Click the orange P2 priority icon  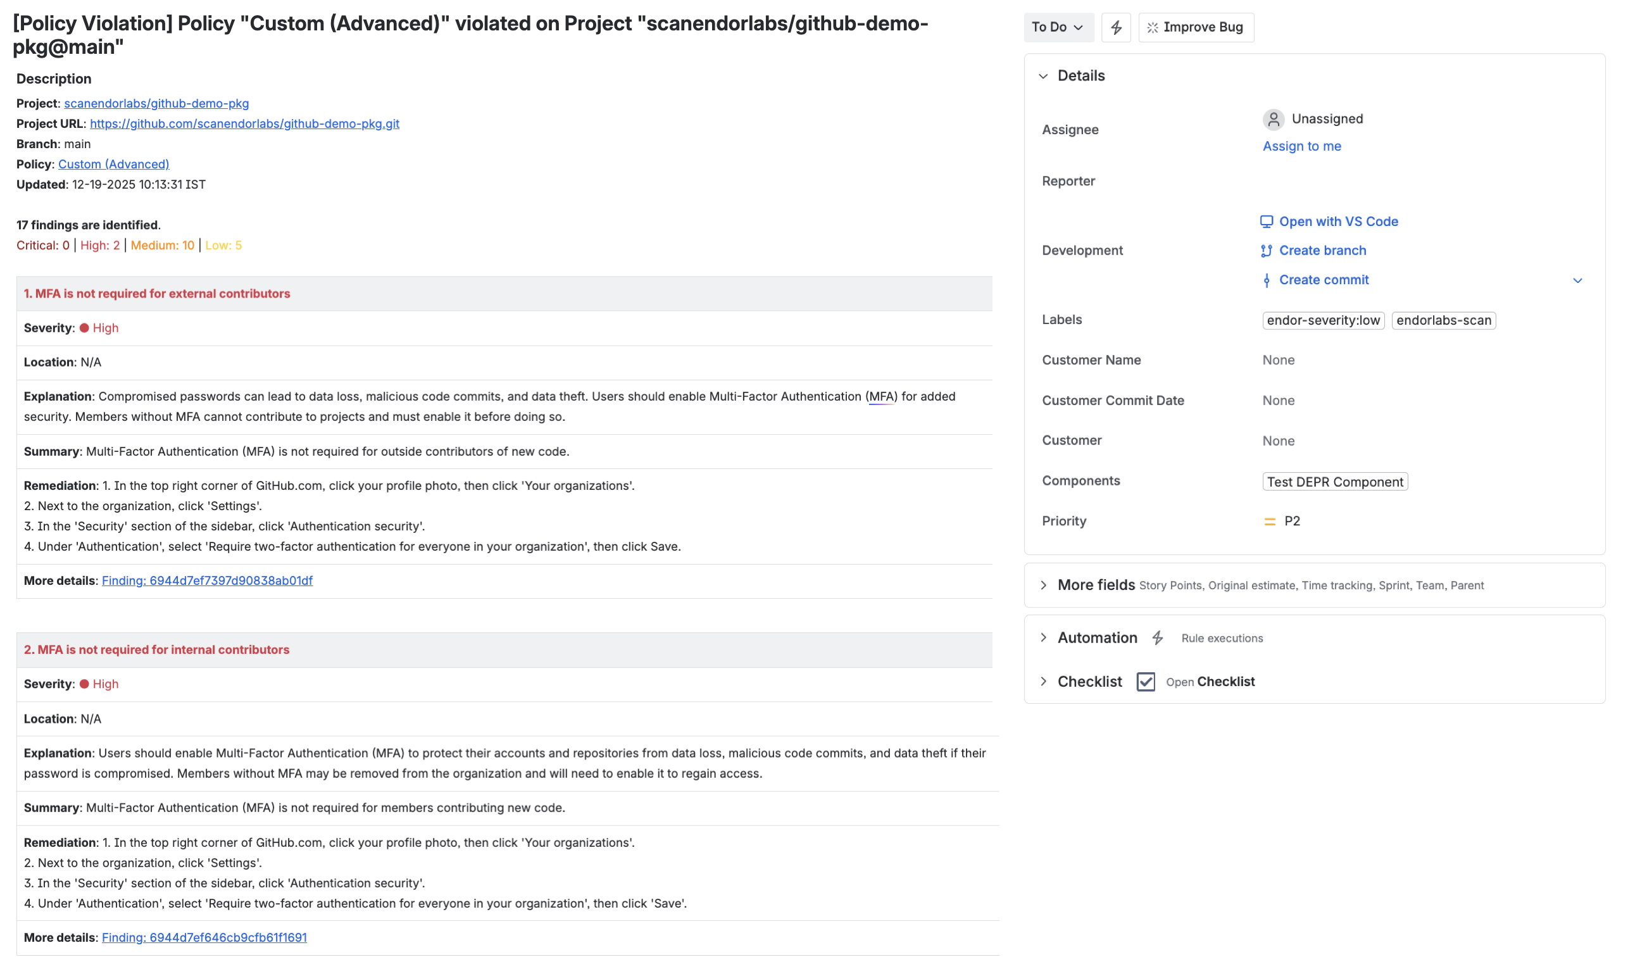tap(1270, 521)
